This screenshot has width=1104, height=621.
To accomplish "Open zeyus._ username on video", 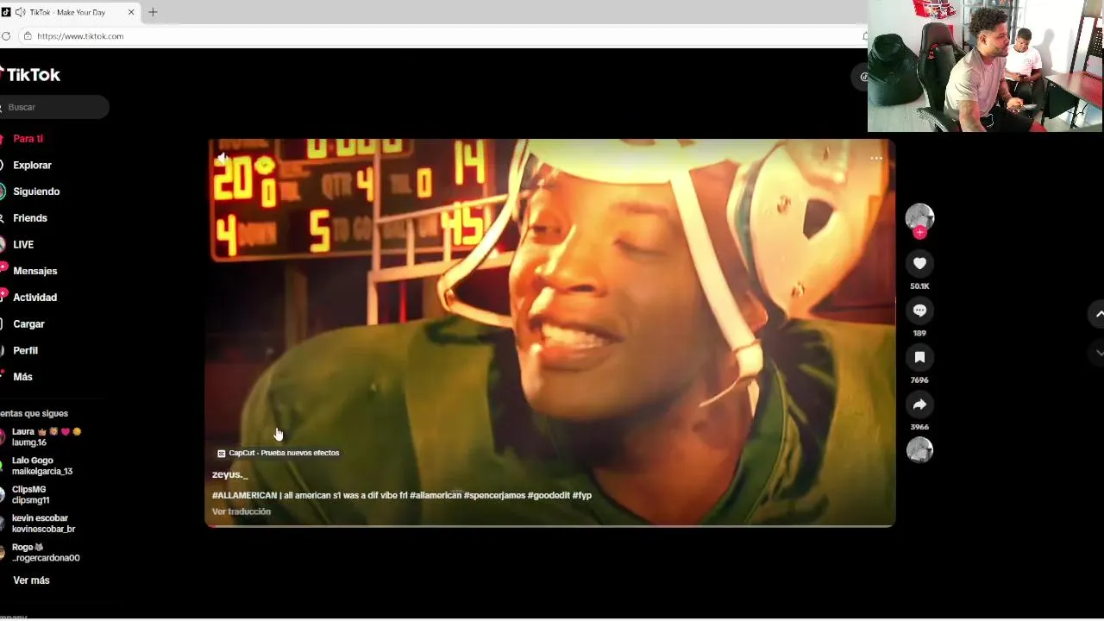I will (229, 474).
